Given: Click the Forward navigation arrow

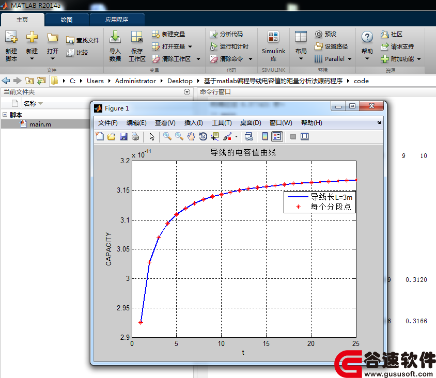Looking at the screenshot, I should 18,81.
